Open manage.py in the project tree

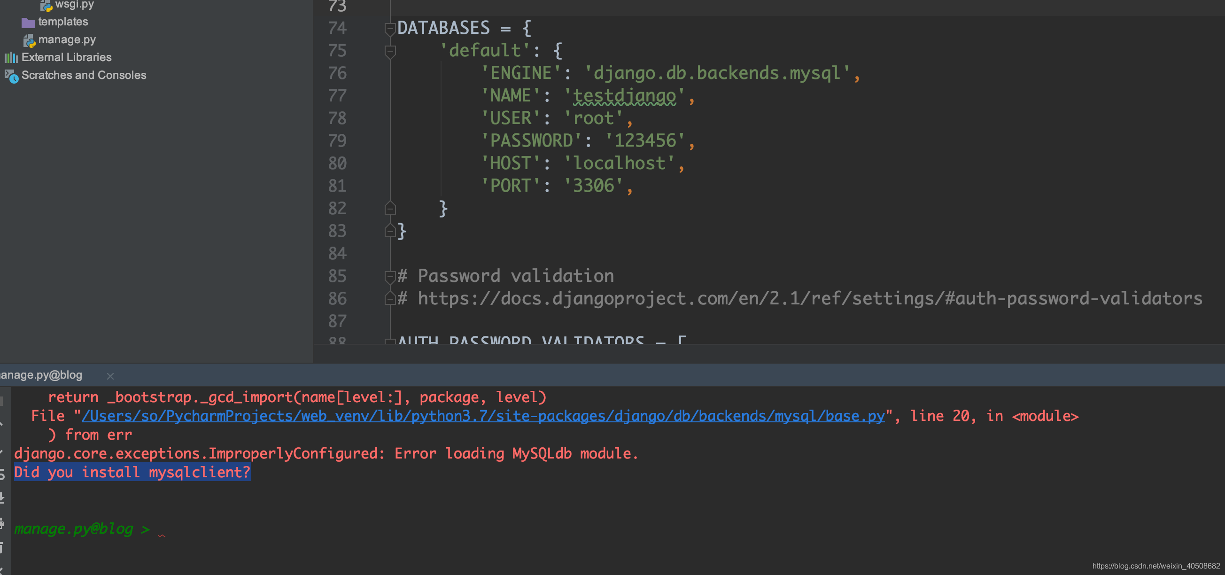(x=67, y=40)
